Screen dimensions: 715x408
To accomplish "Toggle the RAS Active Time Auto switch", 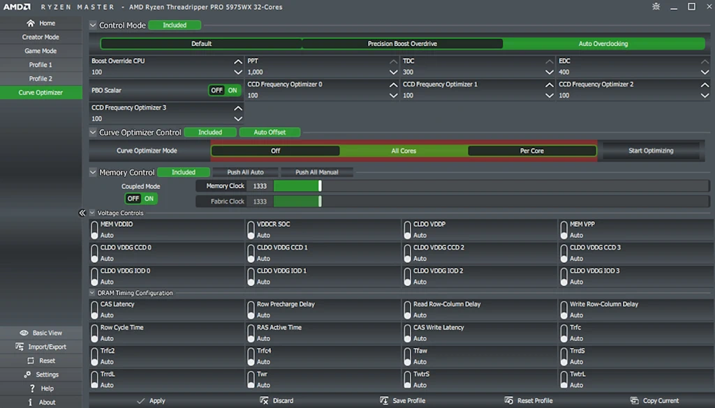I will pos(251,333).
